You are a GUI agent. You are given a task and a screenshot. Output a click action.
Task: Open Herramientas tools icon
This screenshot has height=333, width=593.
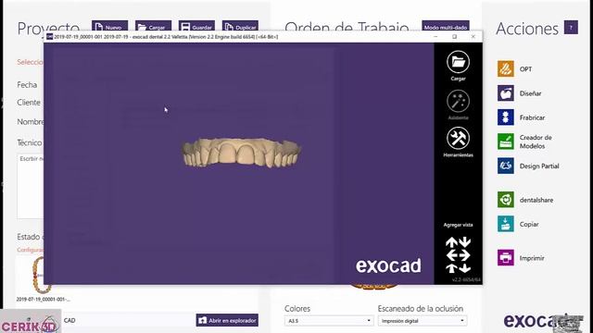[458, 138]
